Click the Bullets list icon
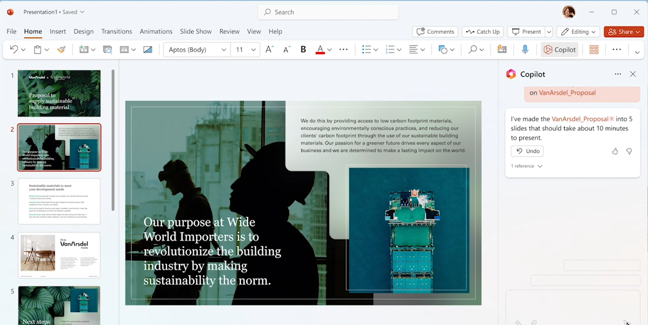Screen dimensions: 648x325 tap(366, 49)
